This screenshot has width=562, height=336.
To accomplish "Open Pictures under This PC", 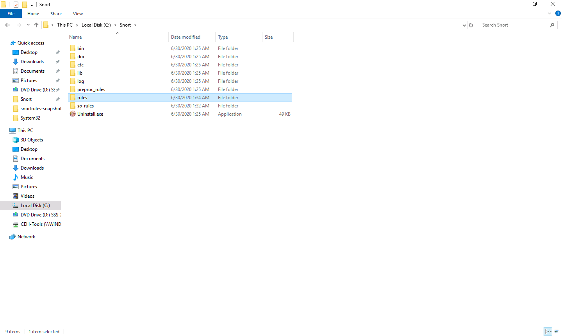I will [29, 187].
